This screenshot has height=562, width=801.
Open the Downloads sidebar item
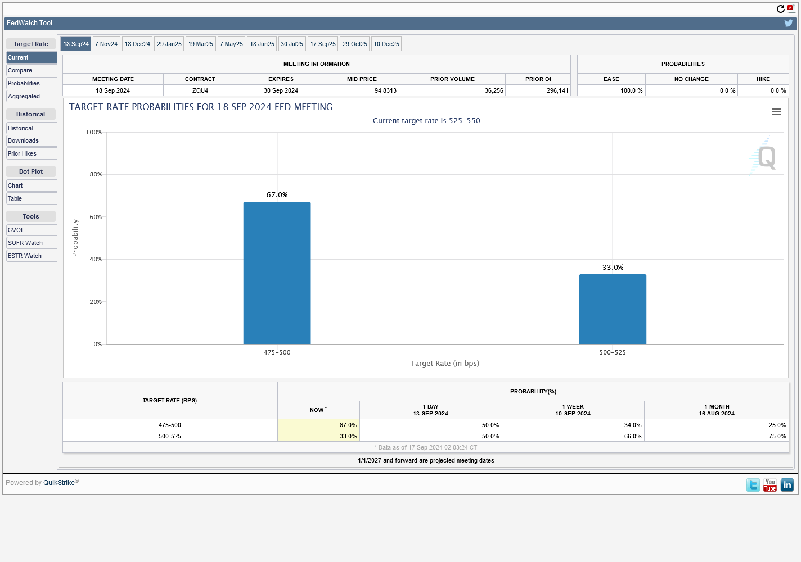[x=31, y=140]
